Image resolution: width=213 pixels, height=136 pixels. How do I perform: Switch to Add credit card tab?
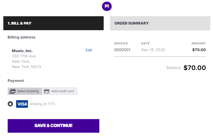[x=60, y=91]
